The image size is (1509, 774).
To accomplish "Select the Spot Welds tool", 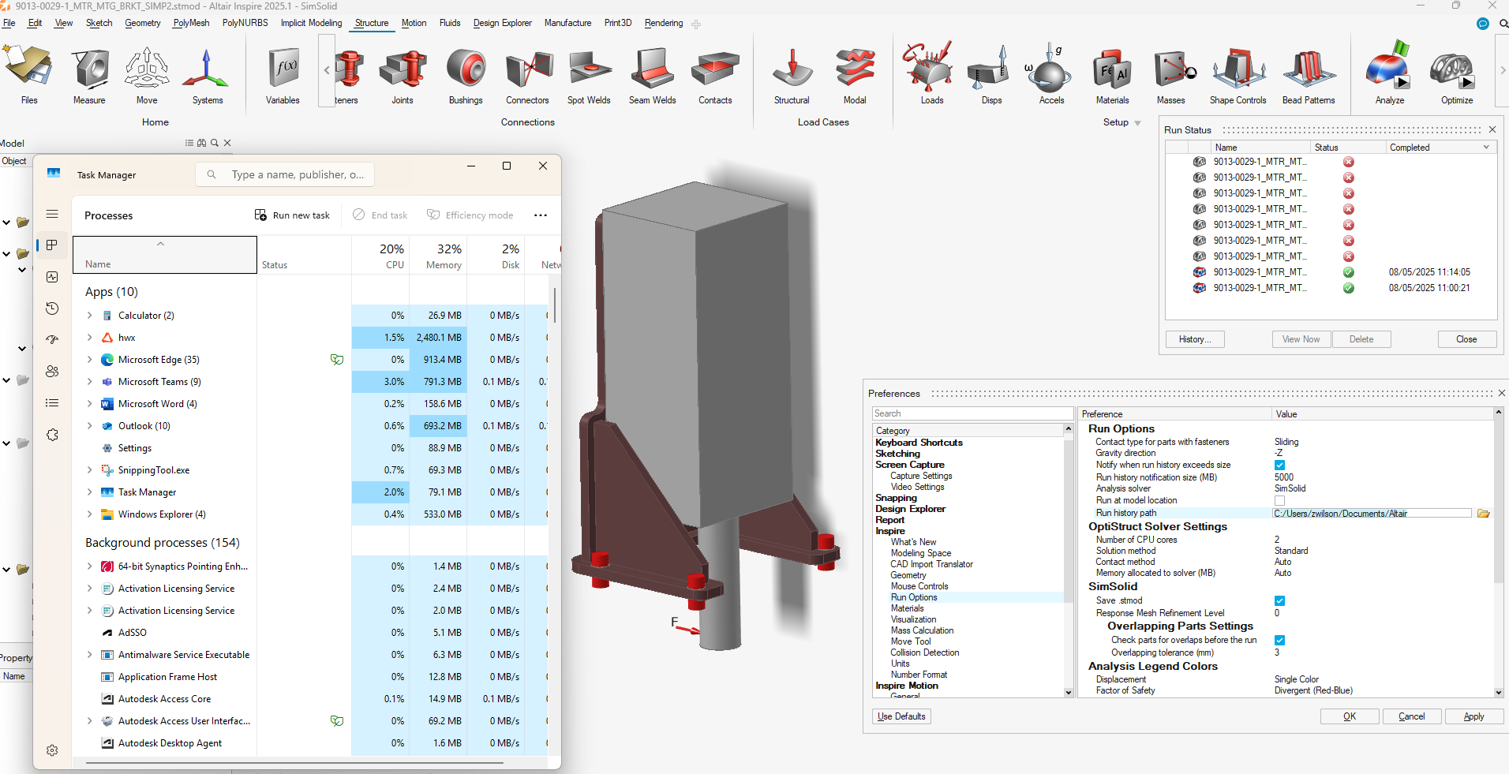I will (x=589, y=73).
